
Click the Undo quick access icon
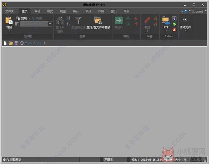[x=30, y=43]
